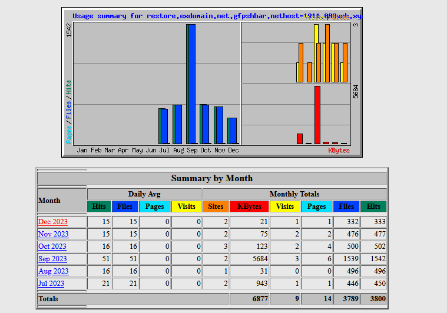Select the orange Sites column header
447x313 pixels.
(x=216, y=207)
